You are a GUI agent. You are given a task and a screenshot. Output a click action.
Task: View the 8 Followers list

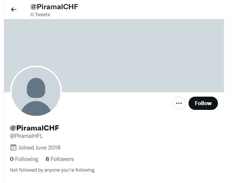coord(60,159)
